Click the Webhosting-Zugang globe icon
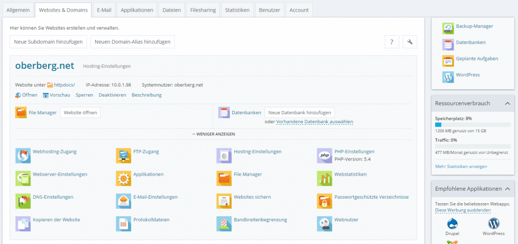Image resolution: width=518 pixels, height=244 pixels. click(x=23, y=155)
